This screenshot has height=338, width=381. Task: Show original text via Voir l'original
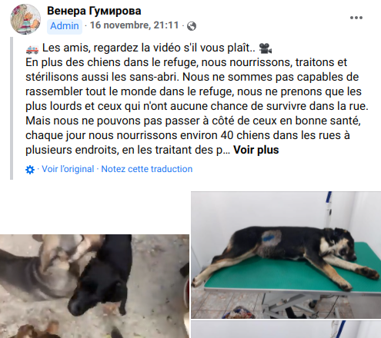(x=68, y=169)
